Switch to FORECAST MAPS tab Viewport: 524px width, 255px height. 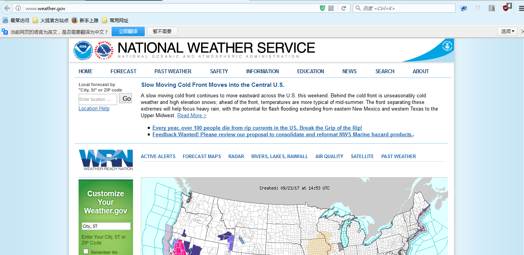[202, 157]
